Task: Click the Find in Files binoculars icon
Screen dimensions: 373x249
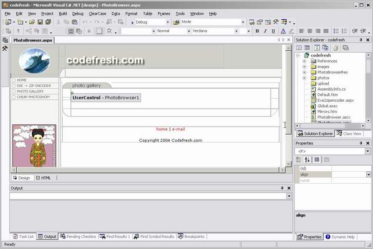Action: click(177, 22)
